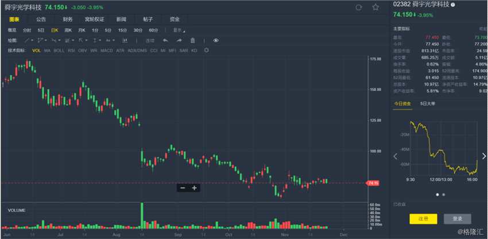Click the yellow 注册 button
This screenshot has height=239, width=488.
423,219
